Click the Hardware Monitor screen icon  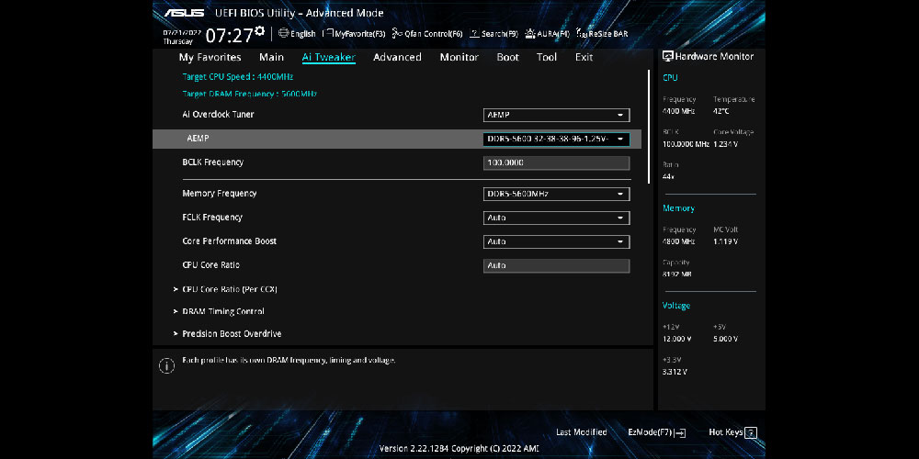(x=667, y=56)
